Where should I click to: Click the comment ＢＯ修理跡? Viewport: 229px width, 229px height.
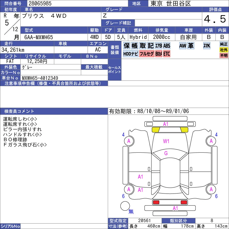(15, 139)
